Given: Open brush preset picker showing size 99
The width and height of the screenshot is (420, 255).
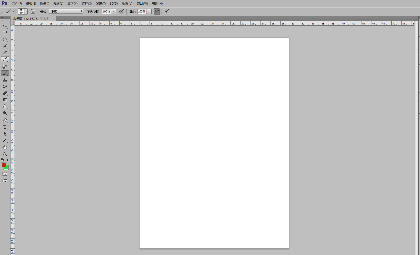Looking at the screenshot, I should (23, 11).
